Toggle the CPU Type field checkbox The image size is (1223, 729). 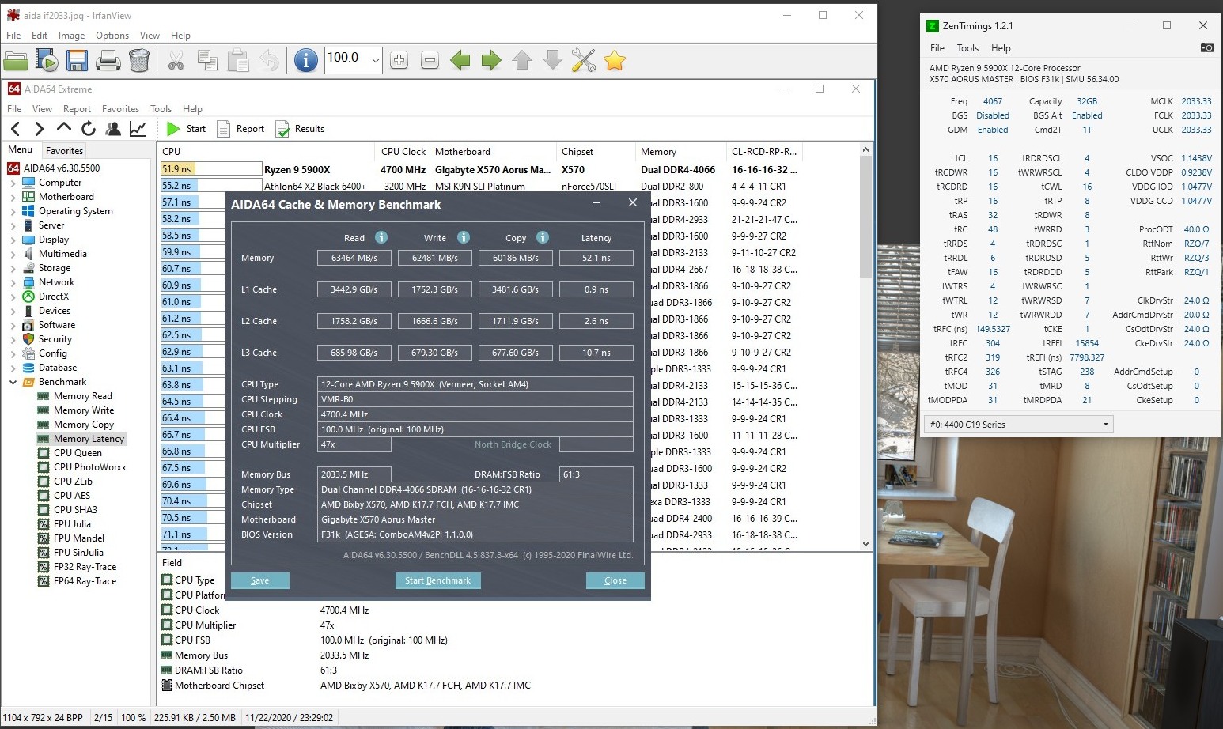(x=167, y=580)
